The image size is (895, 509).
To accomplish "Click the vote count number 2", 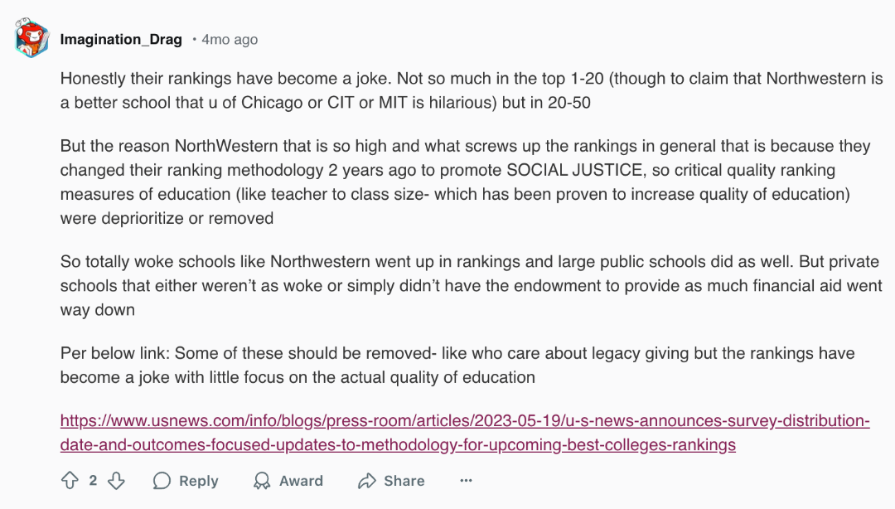I will 93,481.
